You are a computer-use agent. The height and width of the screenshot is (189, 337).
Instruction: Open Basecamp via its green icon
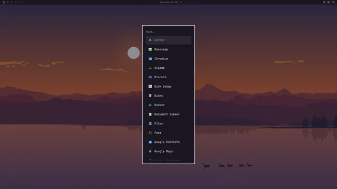click(x=150, y=49)
